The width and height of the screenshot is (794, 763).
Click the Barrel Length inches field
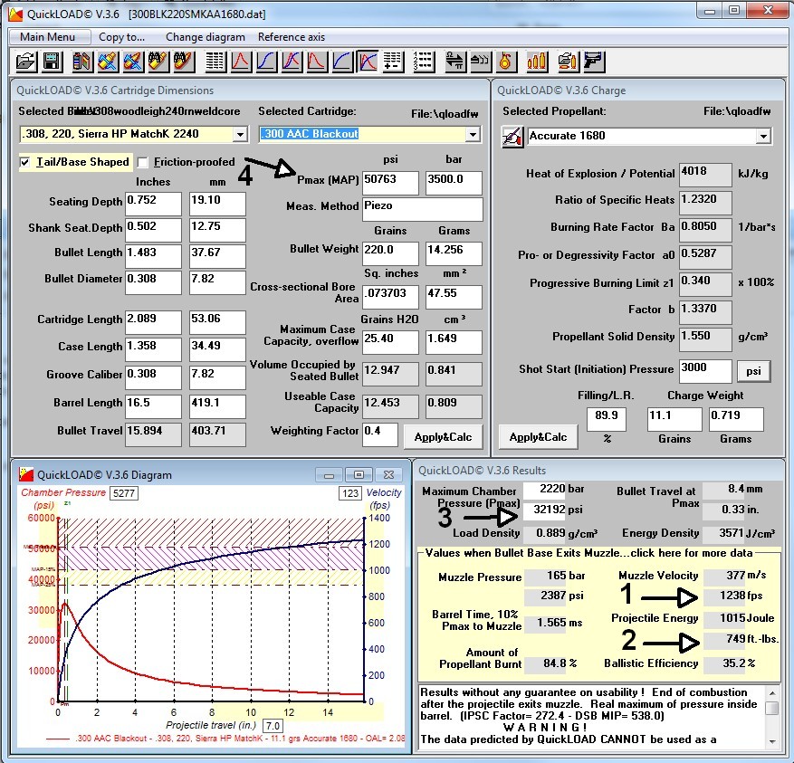click(x=153, y=406)
